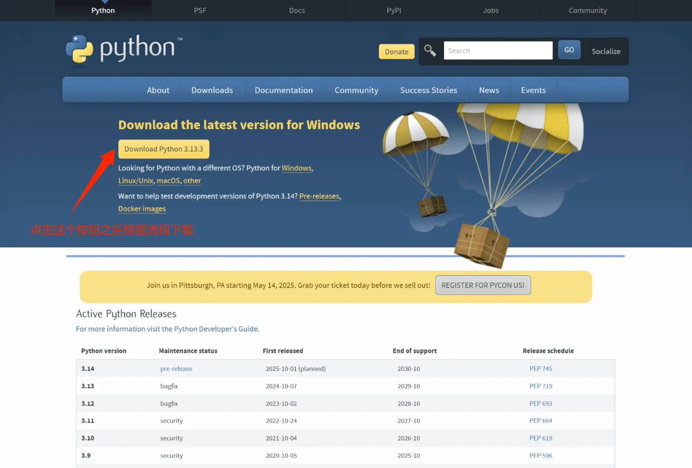This screenshot has height=468, width=692.
Task: Open the PEP 596 link
Action: [541, 455]
